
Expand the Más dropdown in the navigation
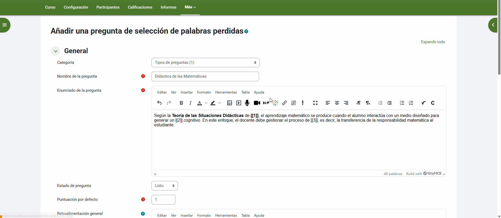tap(190, 7)
